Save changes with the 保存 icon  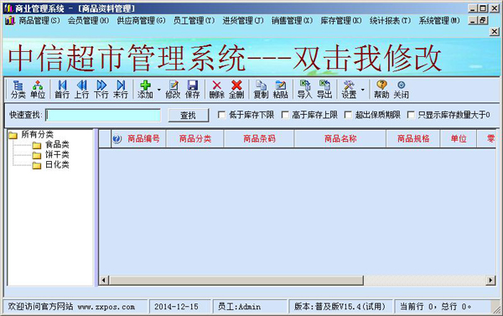[193, 89]
